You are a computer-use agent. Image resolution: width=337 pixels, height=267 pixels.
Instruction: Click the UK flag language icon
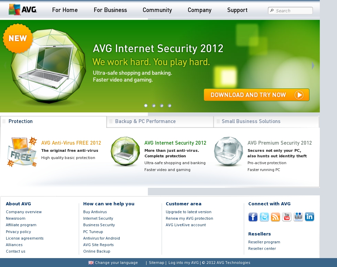[91, 263]
